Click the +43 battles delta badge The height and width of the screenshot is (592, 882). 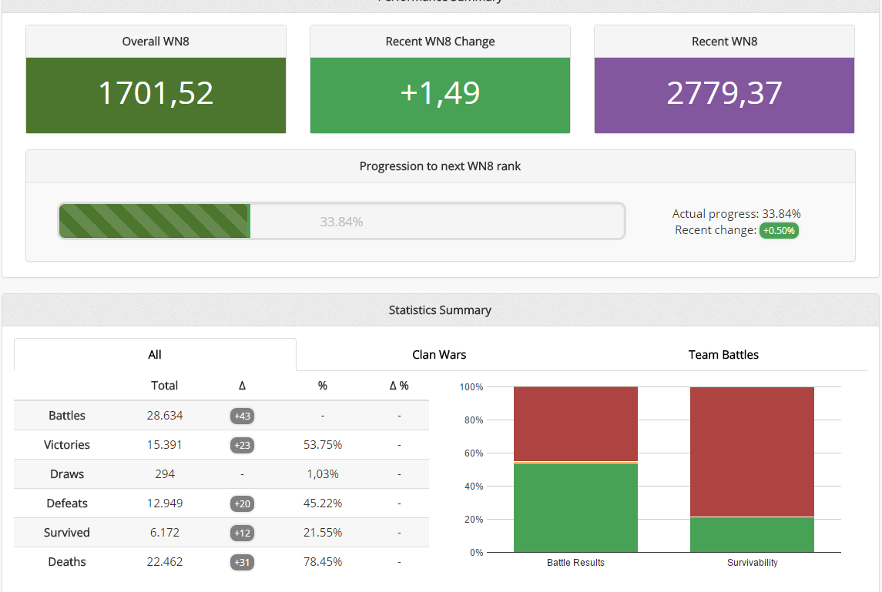(x=242, y=416)
